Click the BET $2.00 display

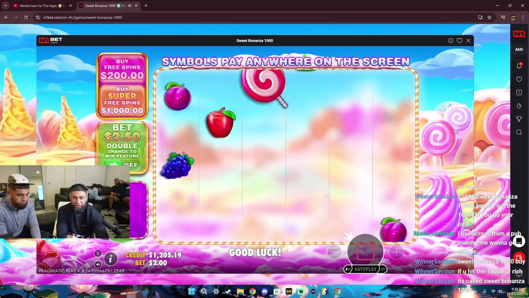[151, 263]
